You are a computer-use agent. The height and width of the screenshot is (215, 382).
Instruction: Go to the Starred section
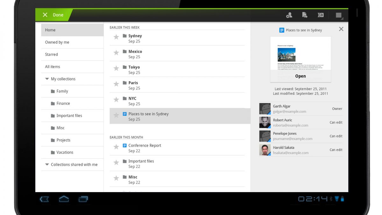pyautogui.click(x=51, y=54)
